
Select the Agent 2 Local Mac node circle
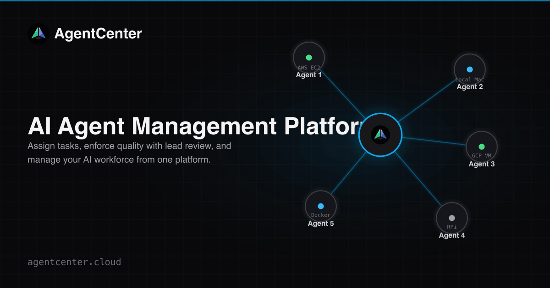pyautogui.click(x=470, y=69)
